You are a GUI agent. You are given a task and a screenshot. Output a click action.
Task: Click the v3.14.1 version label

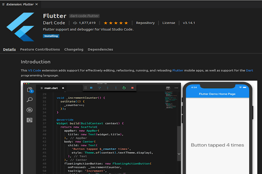coord(189,23)
